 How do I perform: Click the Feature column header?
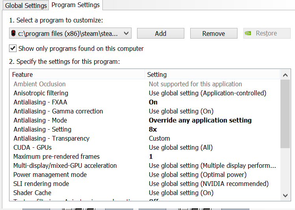click(77, 74)
